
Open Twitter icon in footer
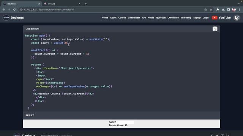(217, 135)
